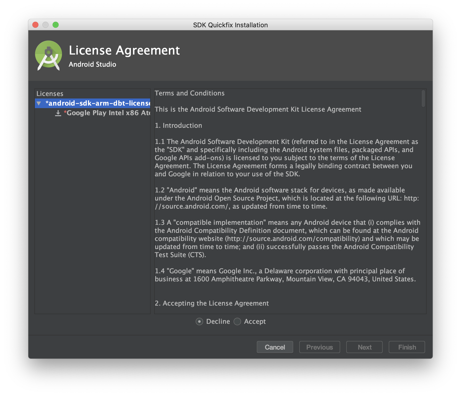
Task: Click the Cancel button
Action: click(x=275, y=347)
